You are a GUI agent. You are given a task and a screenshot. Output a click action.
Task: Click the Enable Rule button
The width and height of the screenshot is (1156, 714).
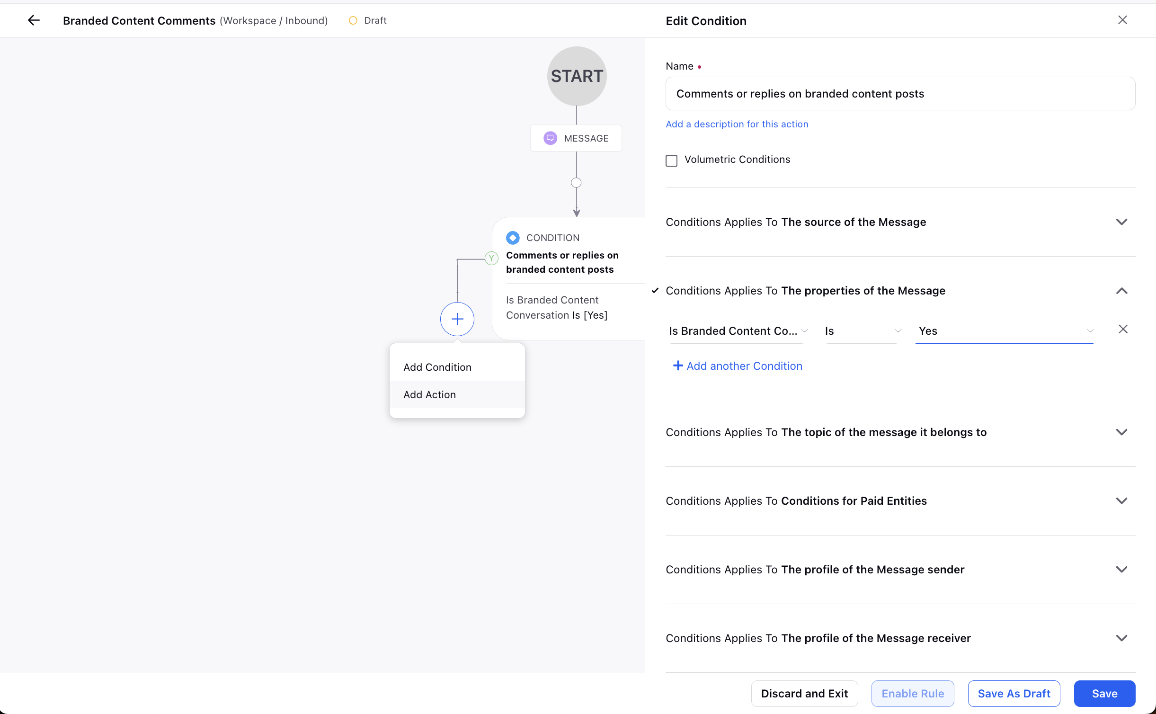point(913,694)
